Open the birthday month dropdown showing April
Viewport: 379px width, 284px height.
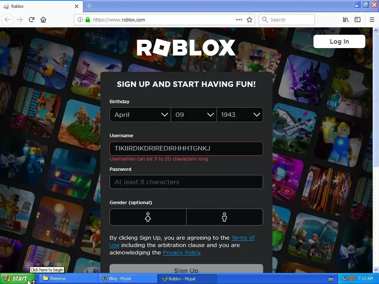tap(140, 115)
